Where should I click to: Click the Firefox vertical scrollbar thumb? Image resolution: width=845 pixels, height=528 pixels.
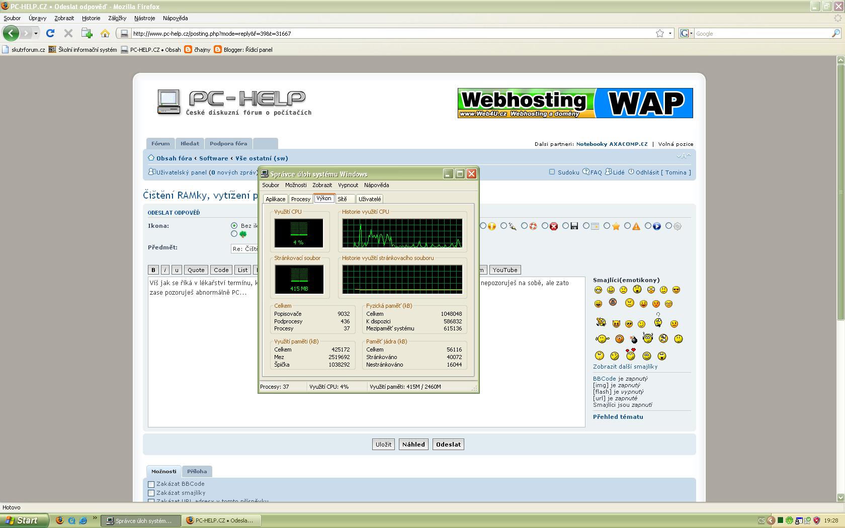[840, 192]
